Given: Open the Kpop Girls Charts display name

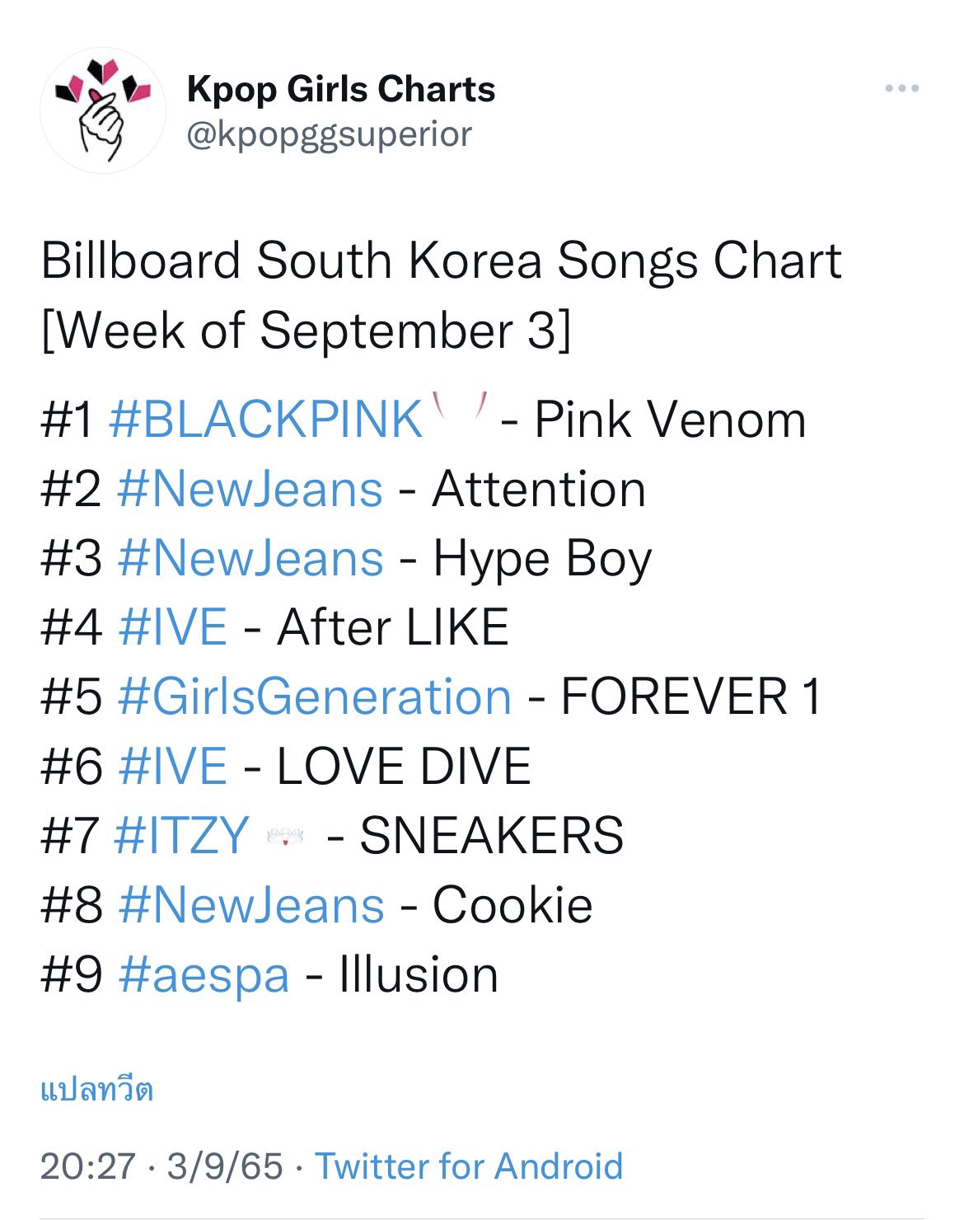Looking at the screenshot, I should click(341, 89).
